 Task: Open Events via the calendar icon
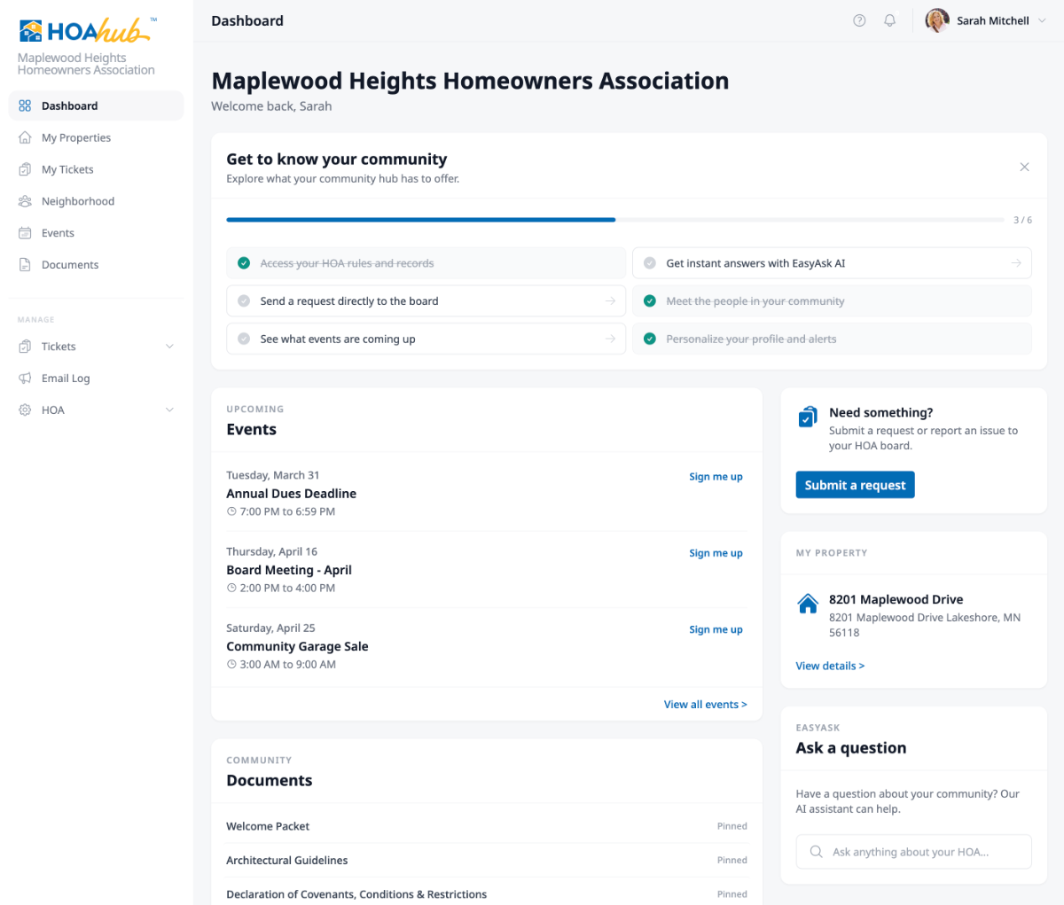pos(25,233)
